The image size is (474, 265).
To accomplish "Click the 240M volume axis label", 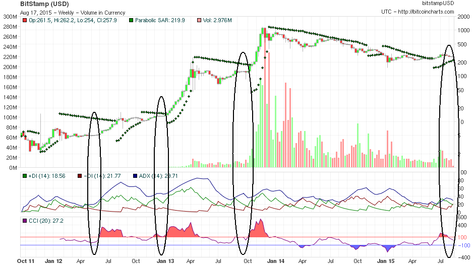I will tap(10, 47).
